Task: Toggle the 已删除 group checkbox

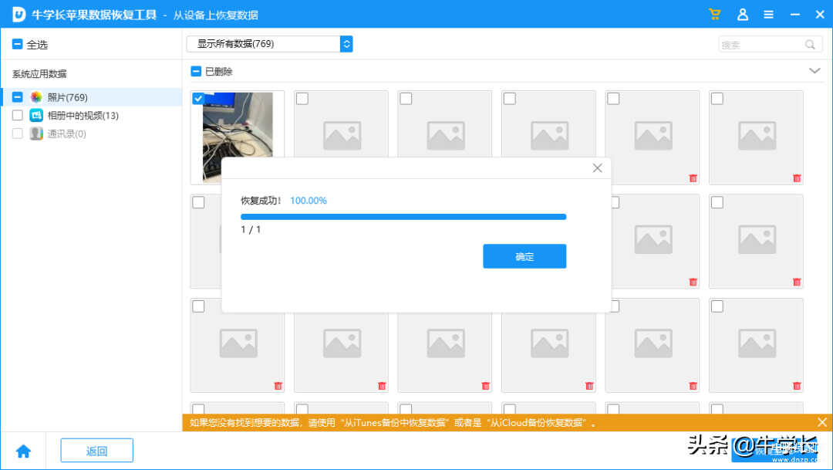Action: click(196, 72)
